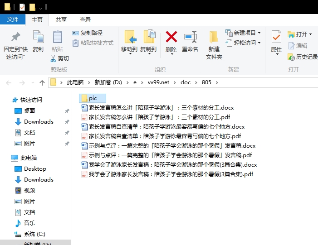The height and width of the screenshot is (245, 318).
Task: Select the pic folder
Action: click(x=92, y=98)
